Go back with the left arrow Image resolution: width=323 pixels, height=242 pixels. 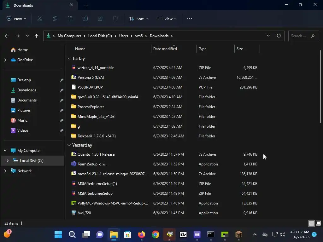[x=7, y=36]
